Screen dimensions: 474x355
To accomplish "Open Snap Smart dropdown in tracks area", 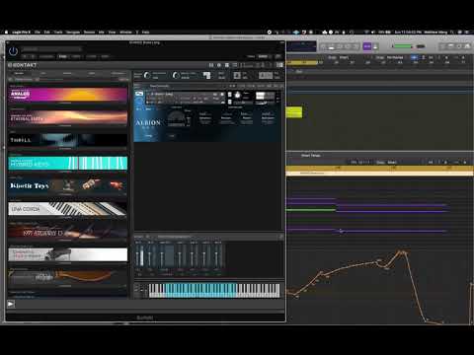I will tap(344, 57).
